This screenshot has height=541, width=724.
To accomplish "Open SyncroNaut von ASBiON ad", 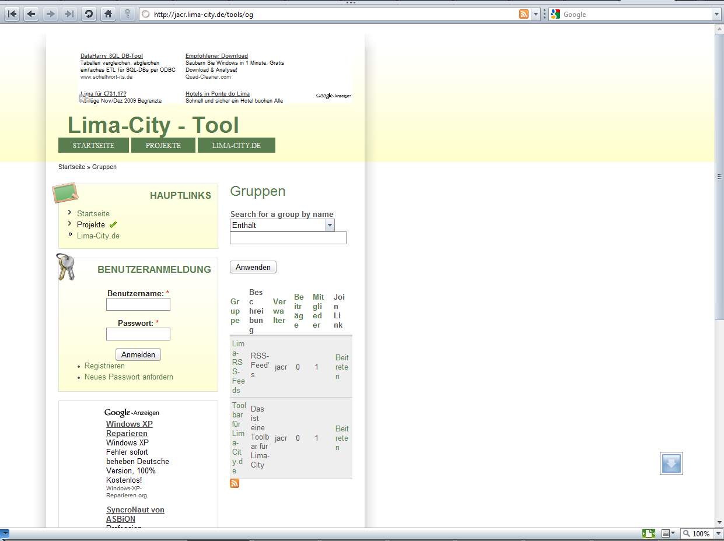I will click(135, 514).
